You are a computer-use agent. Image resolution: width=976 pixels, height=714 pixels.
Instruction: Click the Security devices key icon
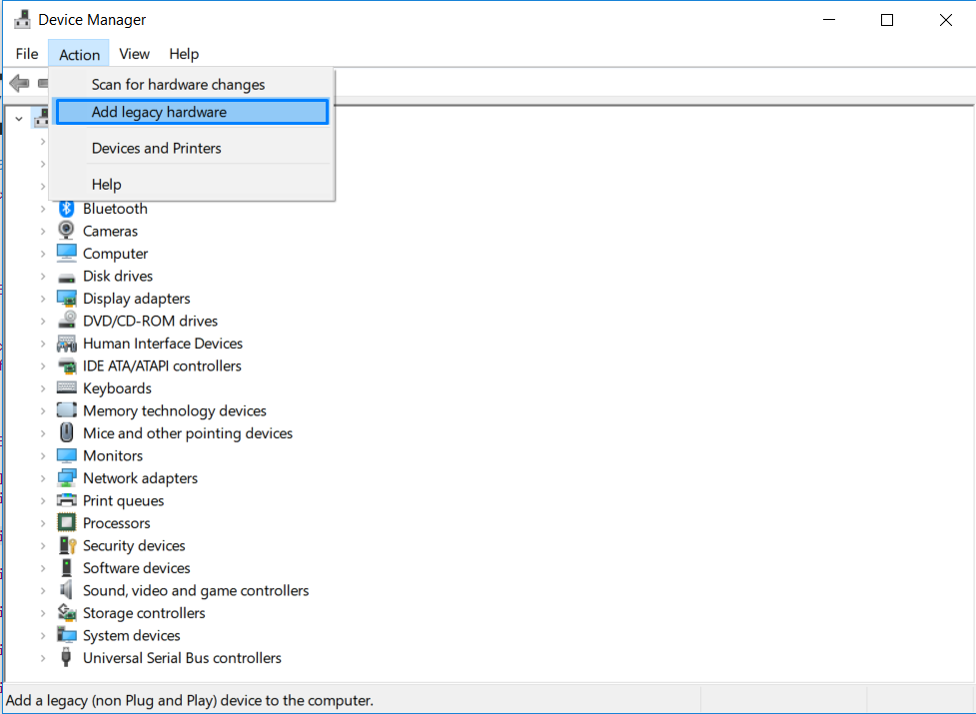coord(67,545)
